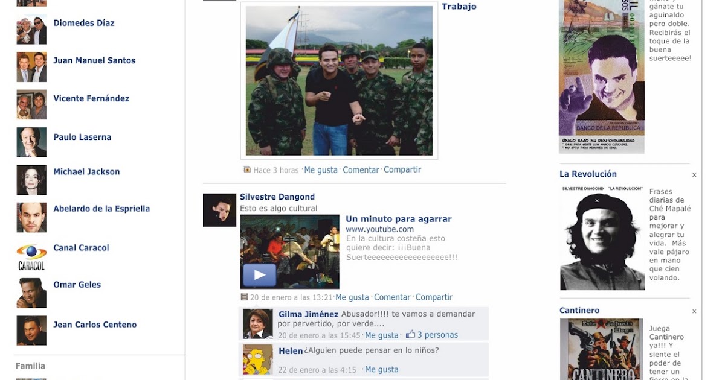Screen dimensions: 725x380
Task: Click Helen's Simpsons-style avatar
Action: pos(258,360)
